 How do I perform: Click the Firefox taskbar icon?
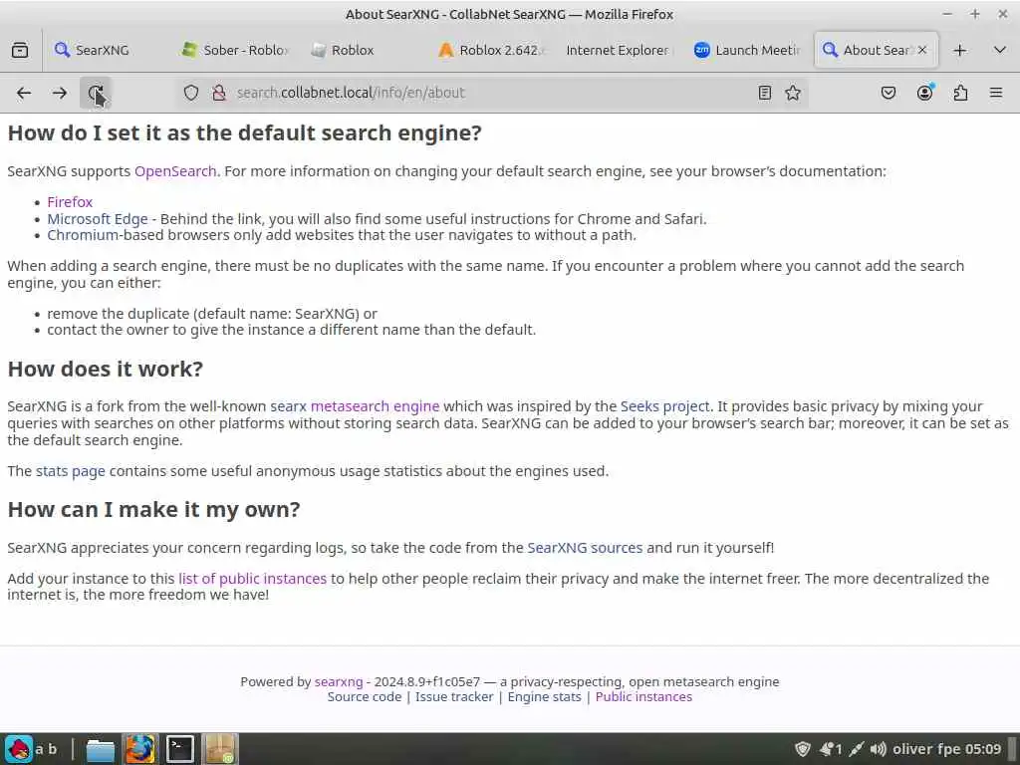tap(139, 749)
